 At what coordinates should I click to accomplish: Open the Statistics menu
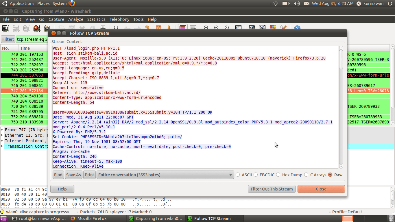[x=96, y=19]
